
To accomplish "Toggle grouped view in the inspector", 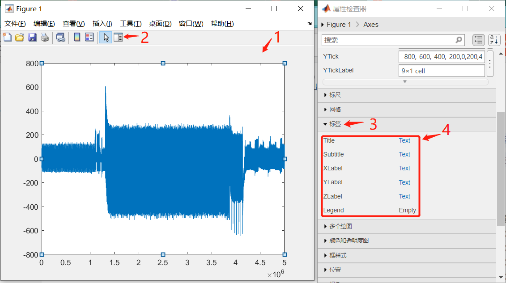I will (478, 40).
